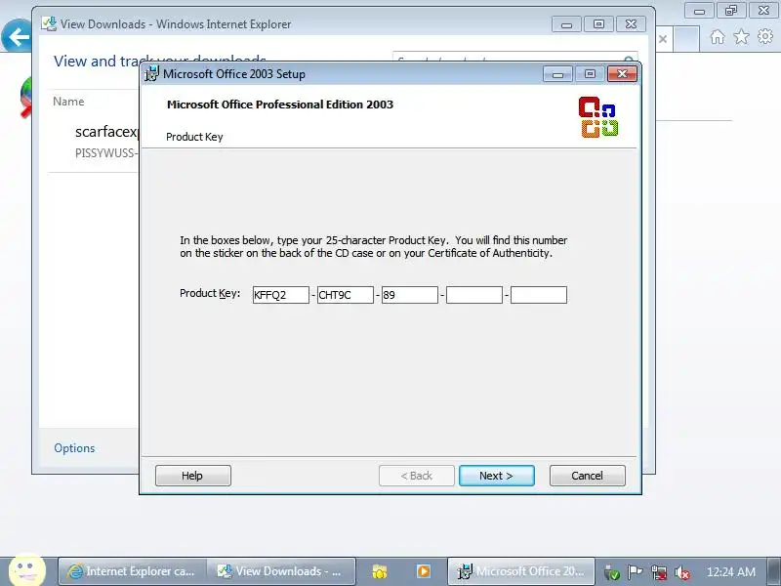This screenshot has height=586, width=781.
Task: Select the empty fifth product key box
Action: point(539,295)
